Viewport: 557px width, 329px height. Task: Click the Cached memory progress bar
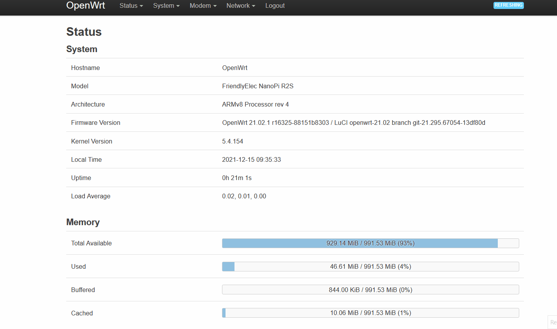[370, 313]
